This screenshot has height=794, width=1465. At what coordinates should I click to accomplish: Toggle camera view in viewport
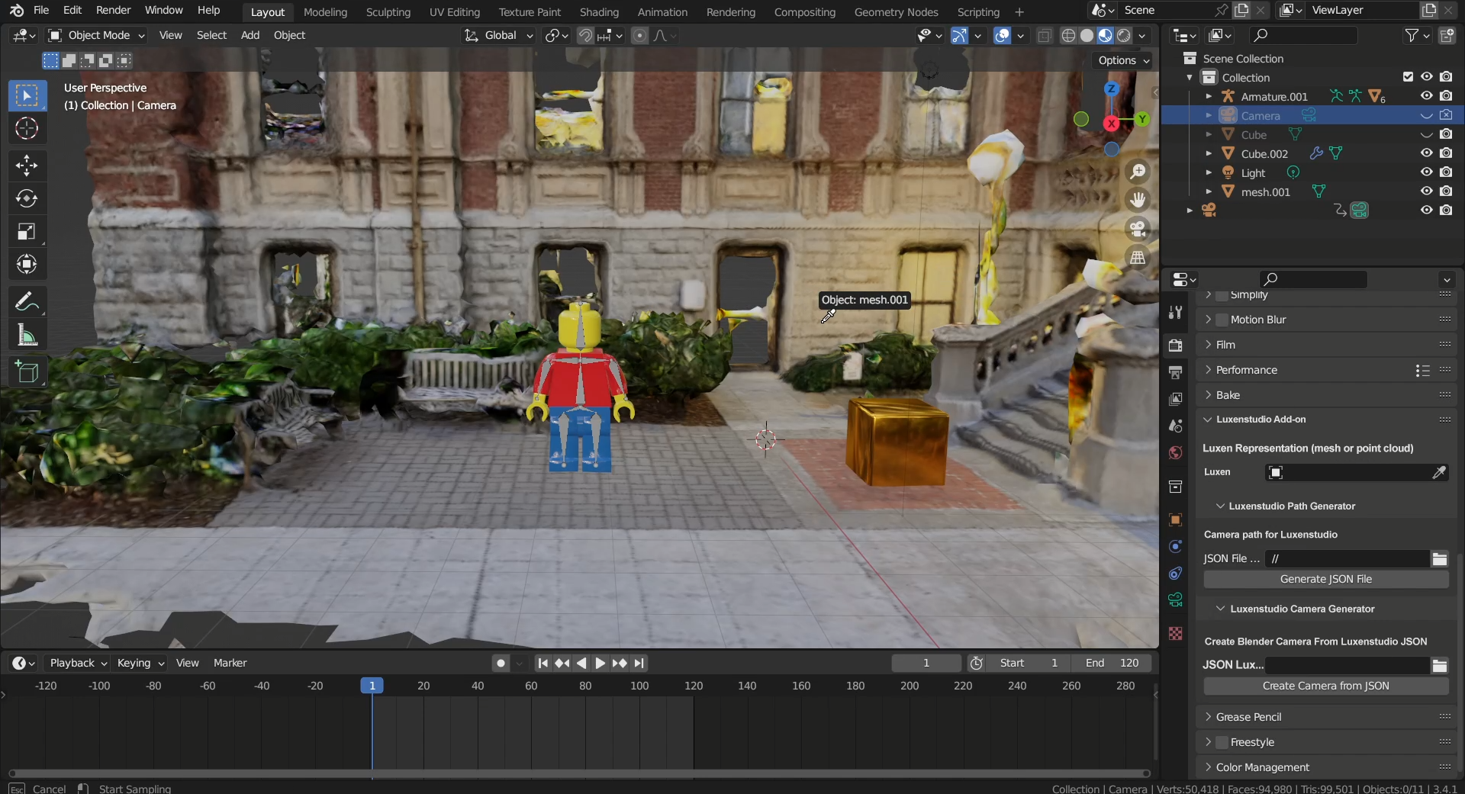[1138, 229]
